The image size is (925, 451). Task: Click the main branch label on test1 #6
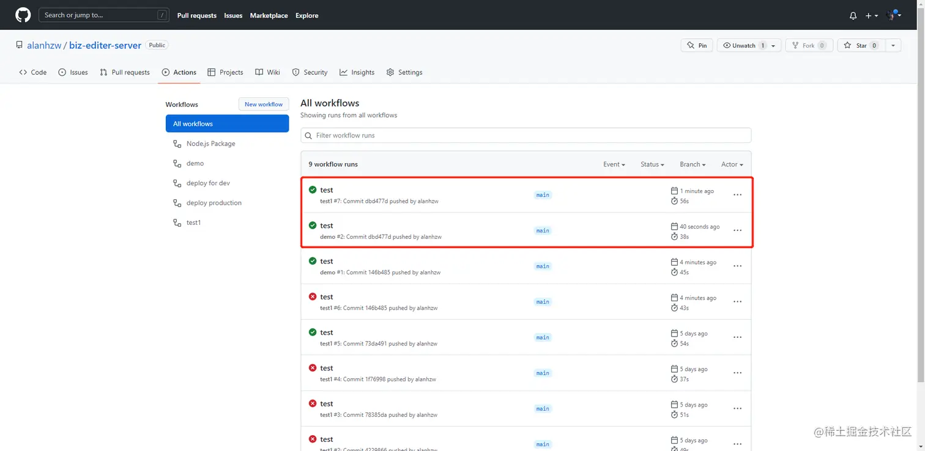[x=543, y=302]
